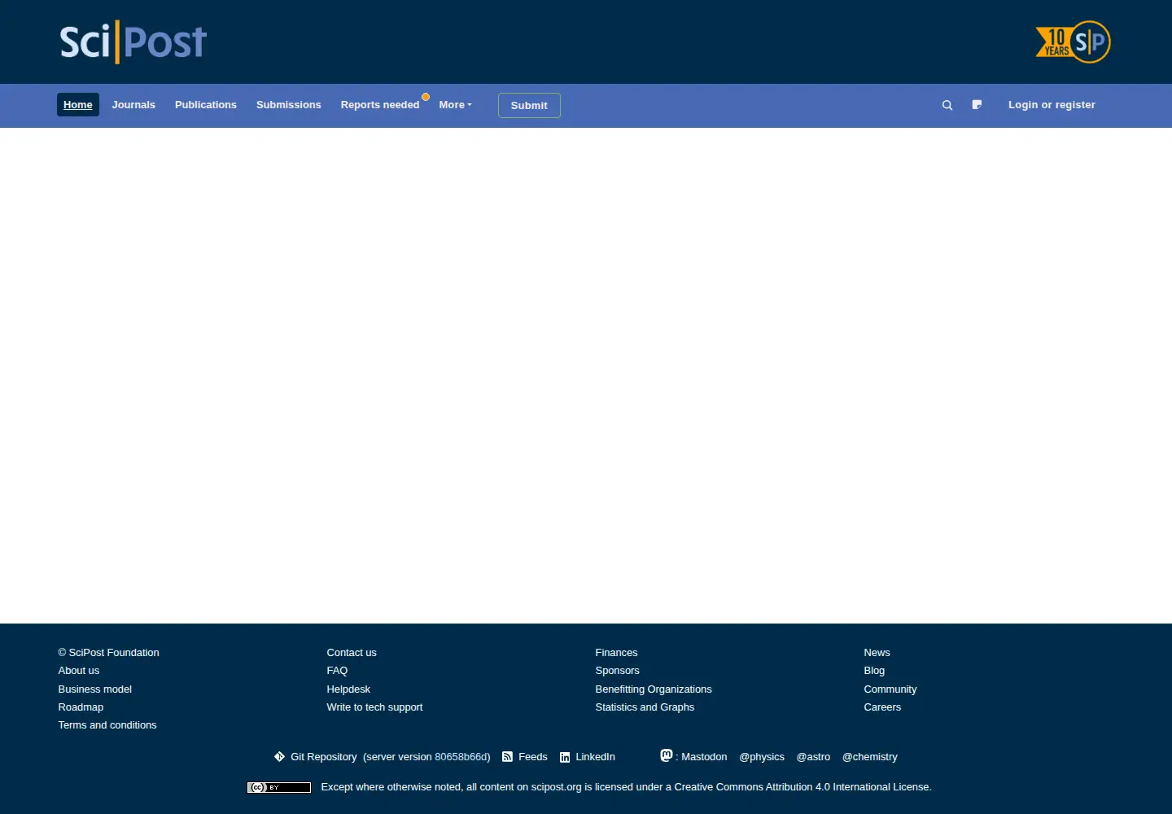The image size is (1172, 814).
Task: Click the Mastodon icon in the footer
Action: point(666,755)
